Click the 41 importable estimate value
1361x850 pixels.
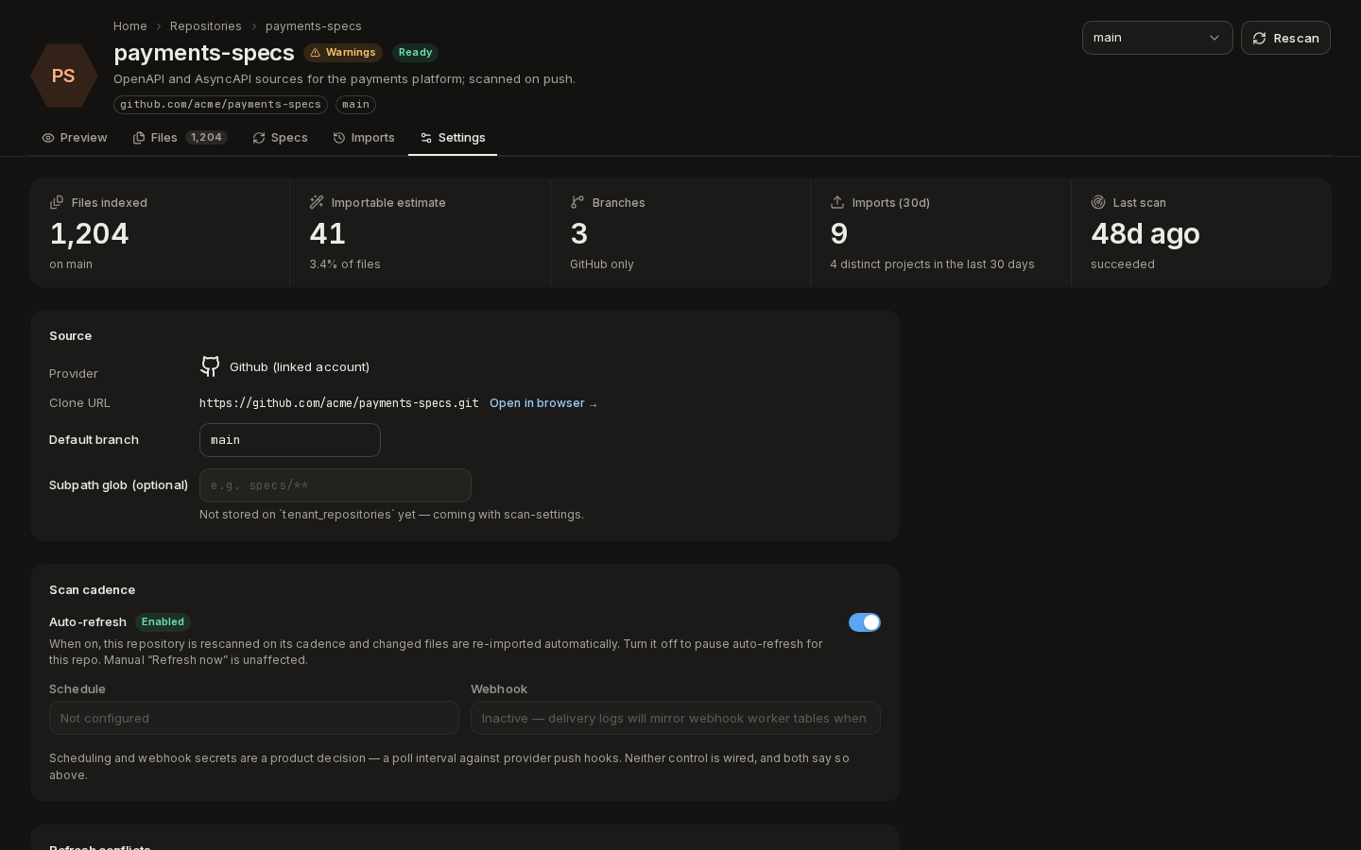click(328, 233)
